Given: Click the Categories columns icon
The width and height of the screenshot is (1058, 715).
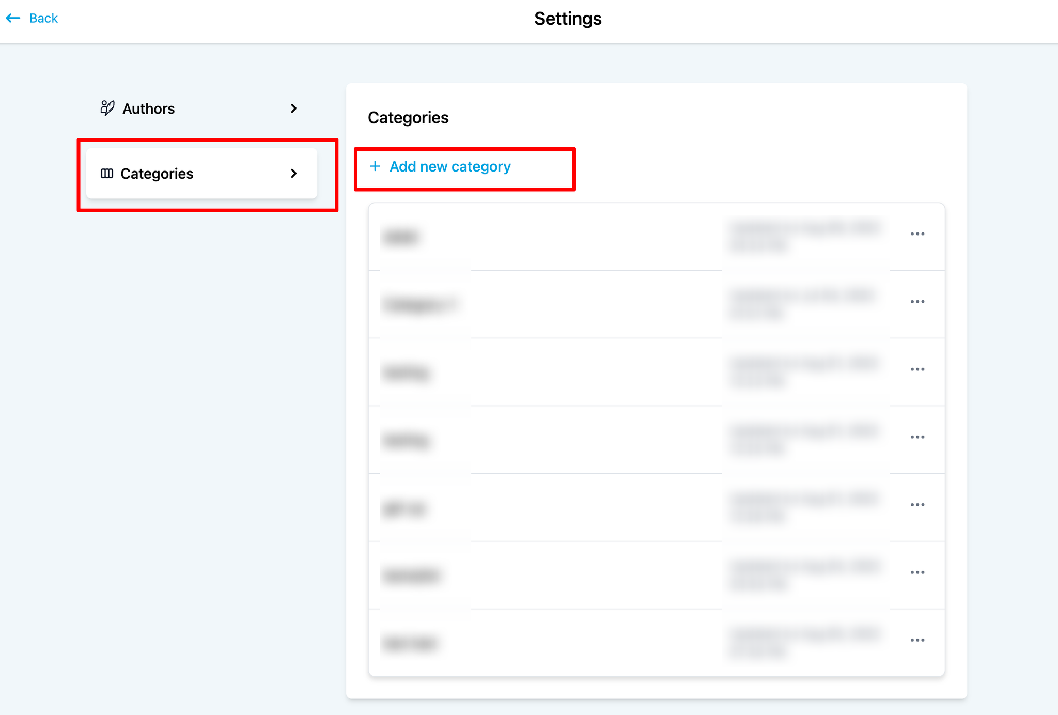Looking at the screenshot, I should (x=107, y=174).
